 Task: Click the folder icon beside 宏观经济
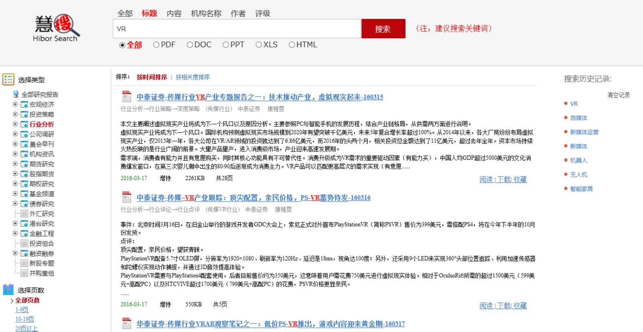point(24,104)
